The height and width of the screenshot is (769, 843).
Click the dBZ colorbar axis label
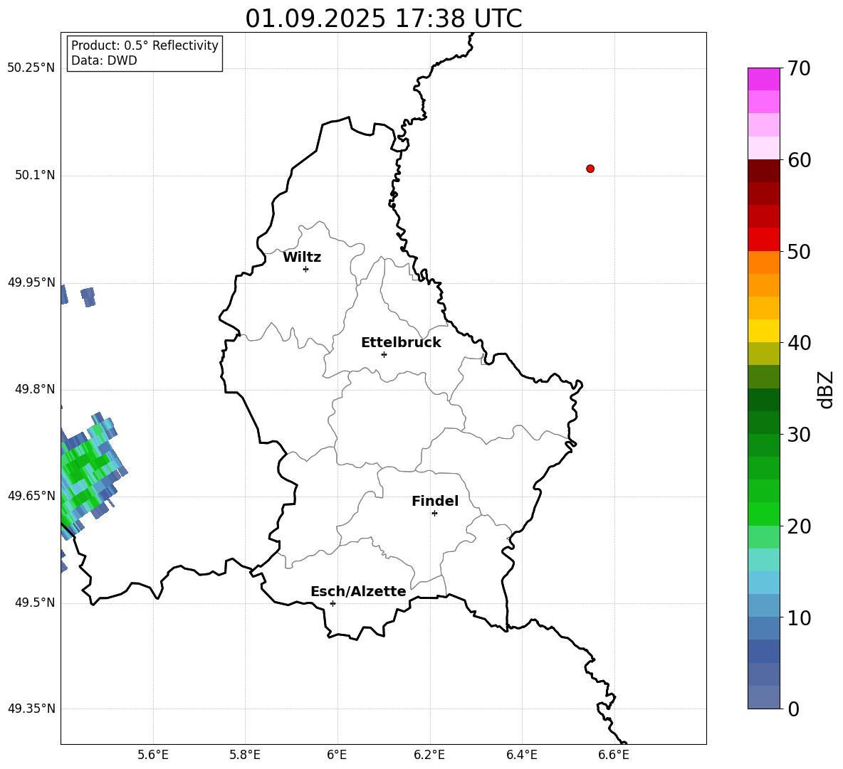(825, 389)
